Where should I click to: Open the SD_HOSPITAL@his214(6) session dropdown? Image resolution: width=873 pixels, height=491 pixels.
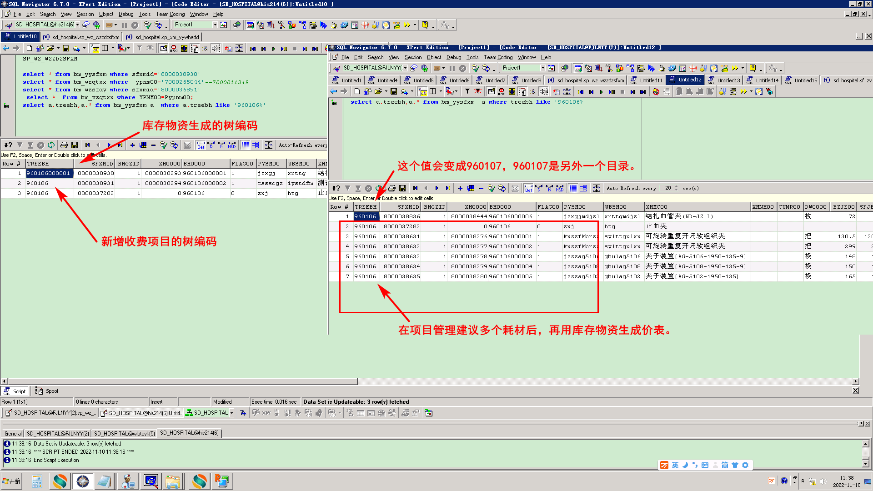click(x=78, y=25)
